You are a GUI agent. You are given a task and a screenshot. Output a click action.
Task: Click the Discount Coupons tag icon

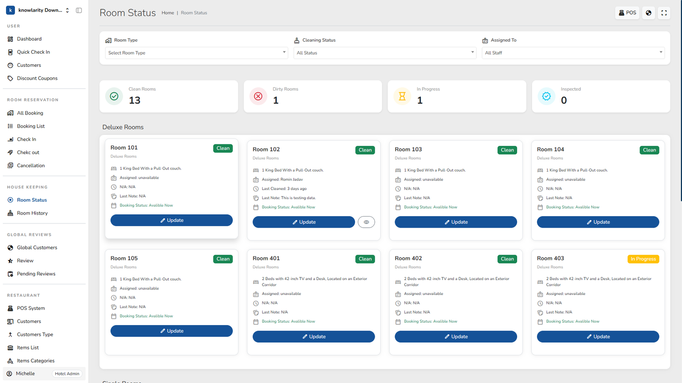[10, 78]
